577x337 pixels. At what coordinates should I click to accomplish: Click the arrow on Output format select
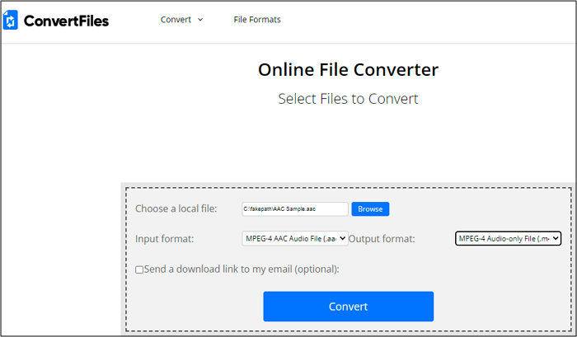556,239
